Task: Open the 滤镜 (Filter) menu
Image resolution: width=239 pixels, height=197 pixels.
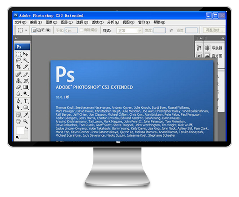Action: tap(98, 22)
